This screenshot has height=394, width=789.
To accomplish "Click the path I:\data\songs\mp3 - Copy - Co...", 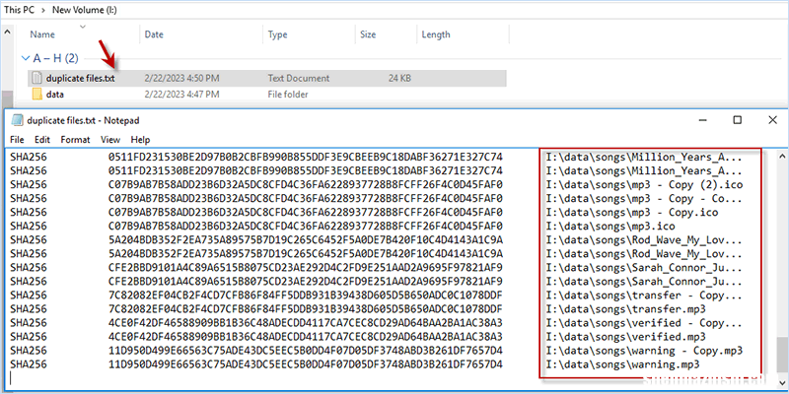I will pyautogui.click(x=645, y=199).
